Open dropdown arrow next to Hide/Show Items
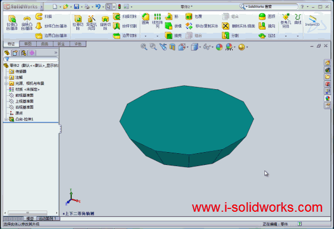Viewport: 334px width, 229px height. [x=213, y=47]
